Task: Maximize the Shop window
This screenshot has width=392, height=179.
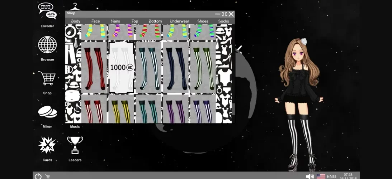Action: pos(224,14)
